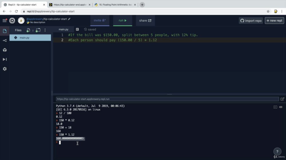Click the share button
This screenshot has width=286, height=160.
pos(145,20)
